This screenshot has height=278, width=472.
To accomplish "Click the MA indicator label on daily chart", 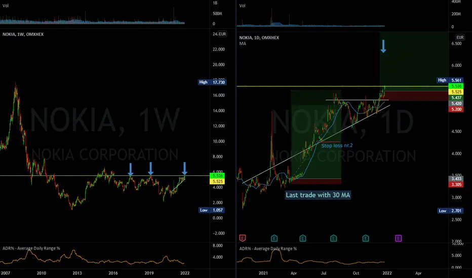I will pos(243,43).
